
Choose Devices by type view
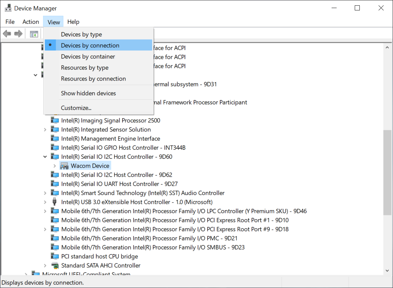81,34
